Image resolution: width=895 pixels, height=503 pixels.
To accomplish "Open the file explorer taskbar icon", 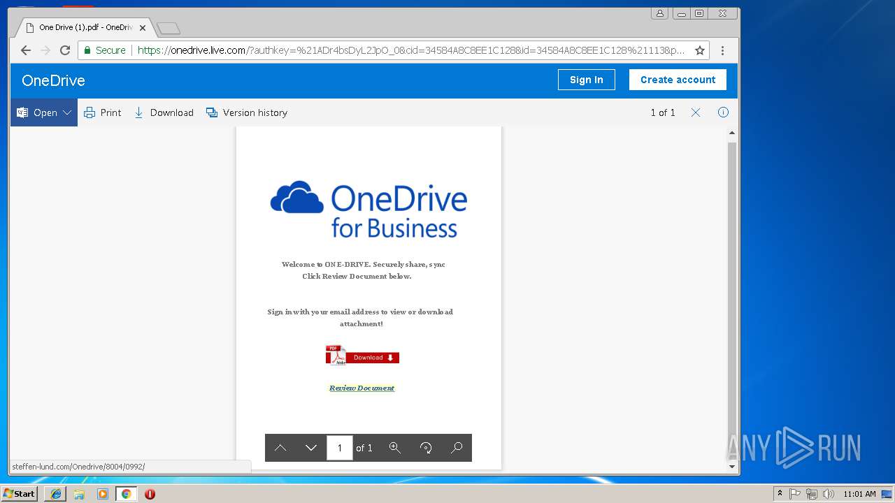I will [79, 494].
